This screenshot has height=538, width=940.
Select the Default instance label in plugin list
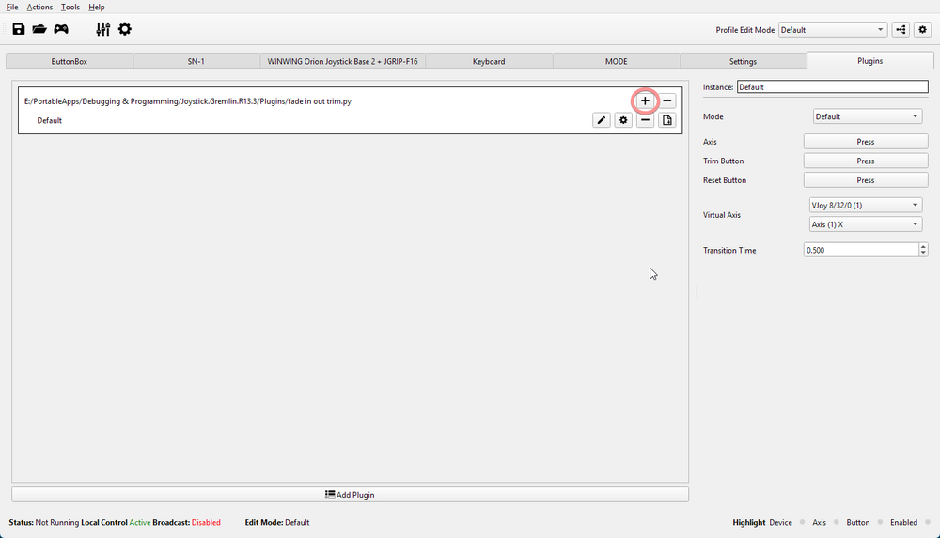pyautogui.click(x=49, y=120)
